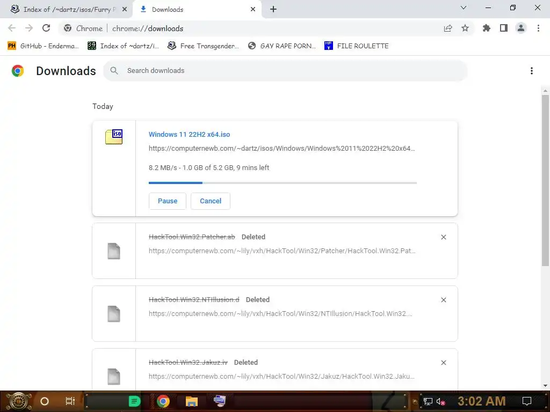
Task: Toggle the side panel icon
Action: tap(504, 28)
